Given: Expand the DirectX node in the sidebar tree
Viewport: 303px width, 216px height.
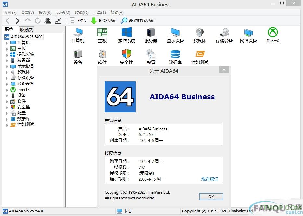Looking at the screenshot, I should click(7, 90).
